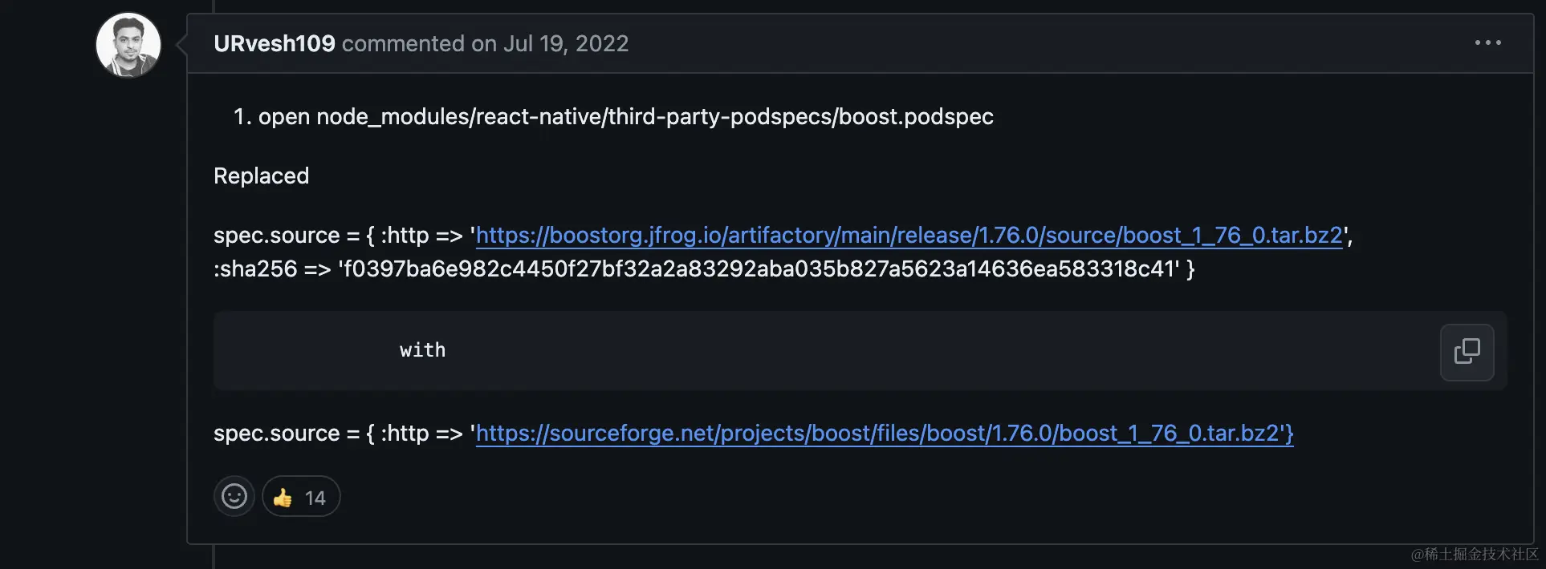The width and height of the screenshot is (1546, 569).
Task: Open the add reaction smiley picker
Action: click(234, 497)
